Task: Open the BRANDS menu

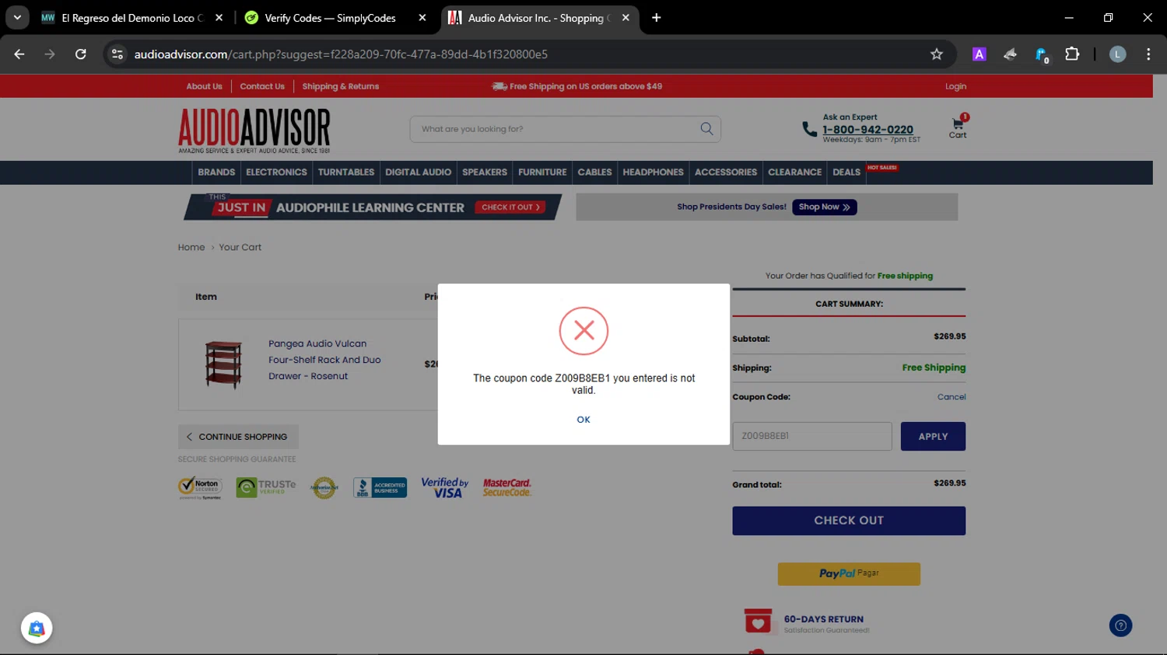Action: pyautogui.click(x=216, y=172)
